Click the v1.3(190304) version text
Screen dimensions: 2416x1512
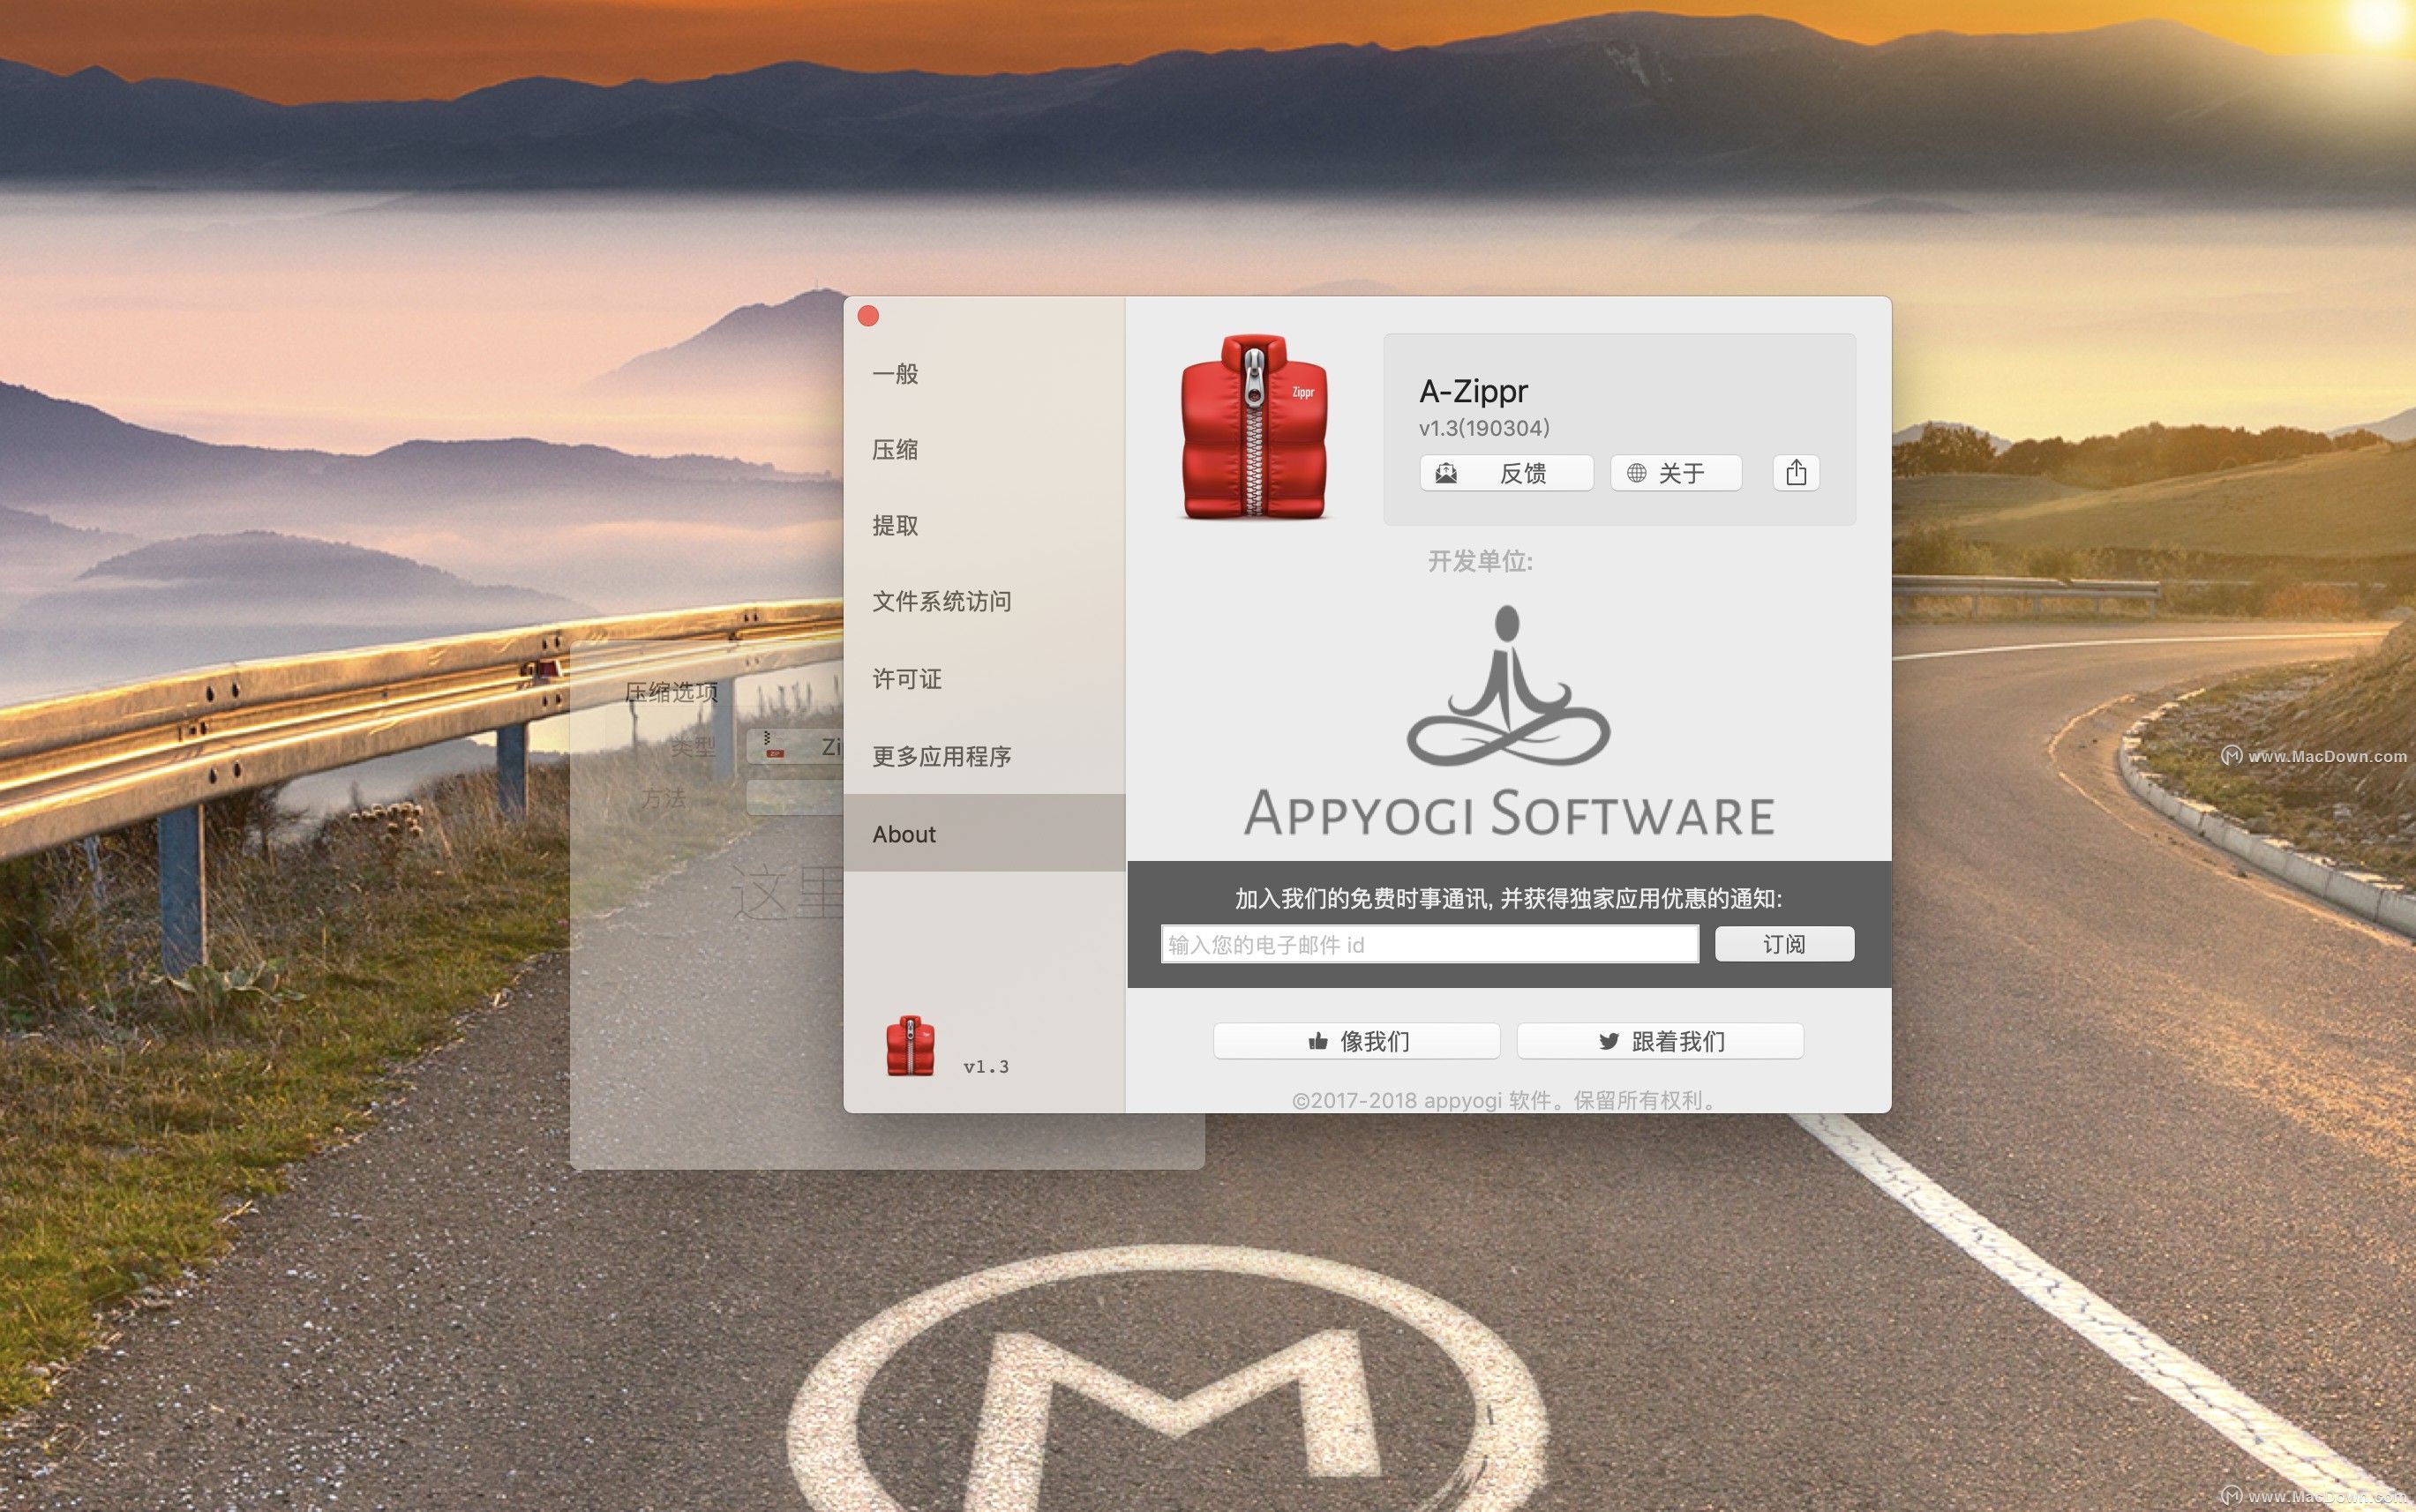[x=1484, y=428]
